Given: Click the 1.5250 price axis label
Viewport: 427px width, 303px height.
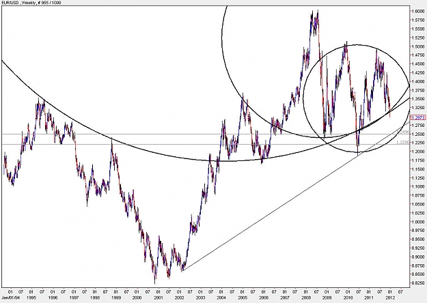Looking at the screenshot, I should click(418, 38).
